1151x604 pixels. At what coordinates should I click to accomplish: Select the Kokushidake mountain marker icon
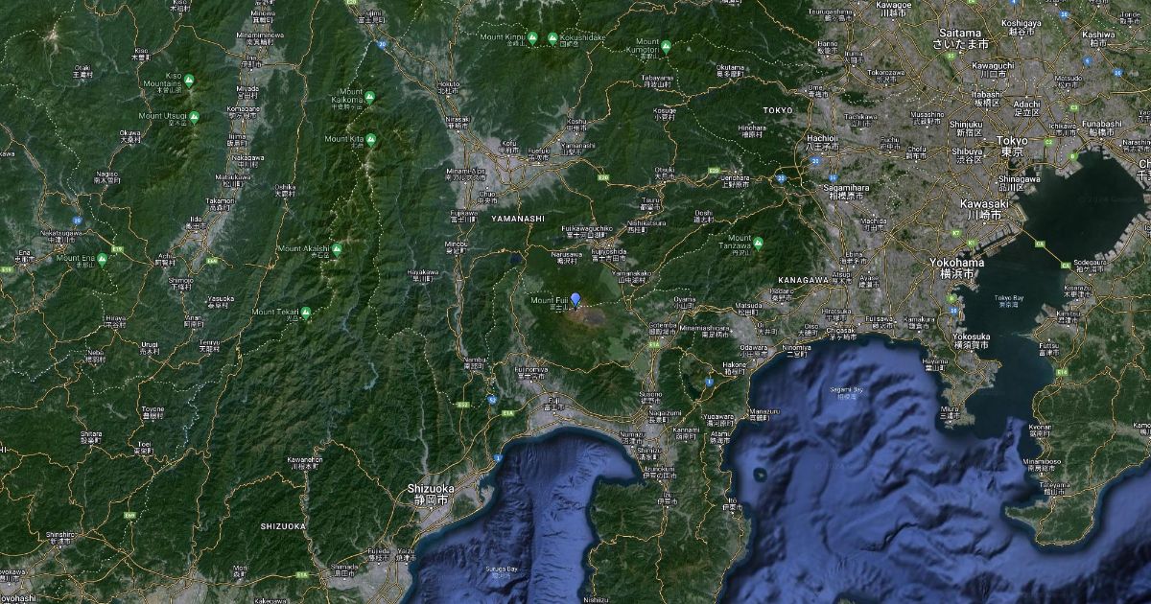pyautogui.click(x=552, y=38)
